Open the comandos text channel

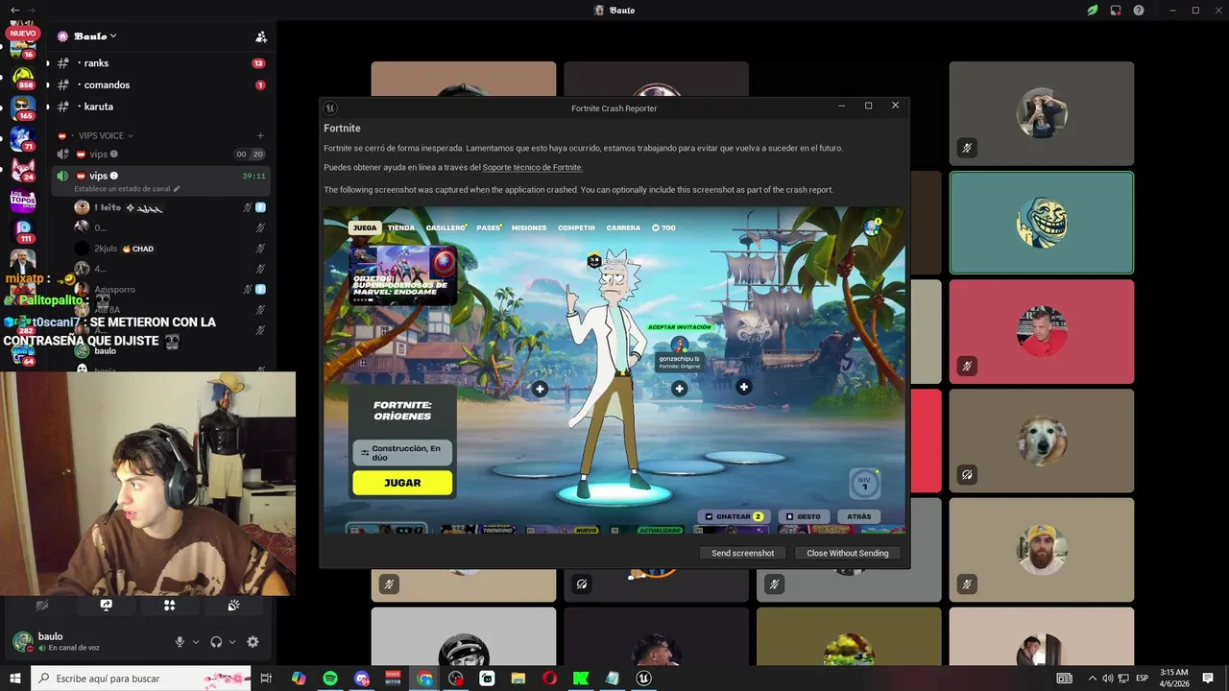(160, 85)
